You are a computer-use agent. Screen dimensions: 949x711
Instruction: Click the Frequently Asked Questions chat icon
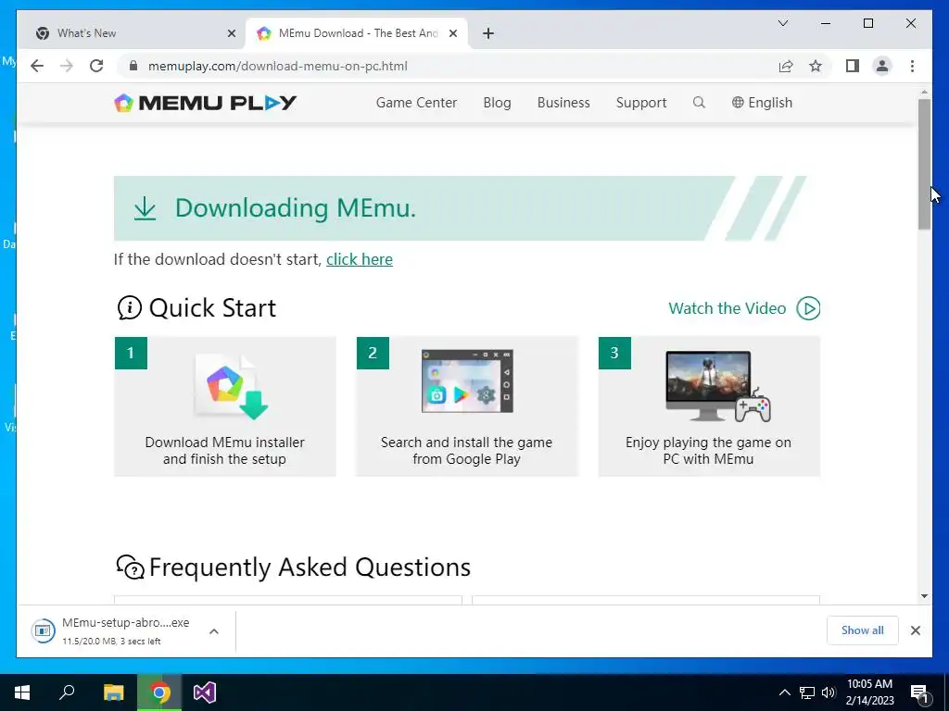click(x=130, y=568)
